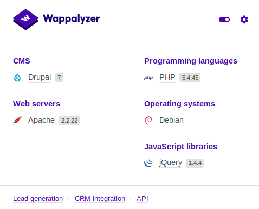Open the Debian technology link
The image size is (259, 209).
(171, 120)
